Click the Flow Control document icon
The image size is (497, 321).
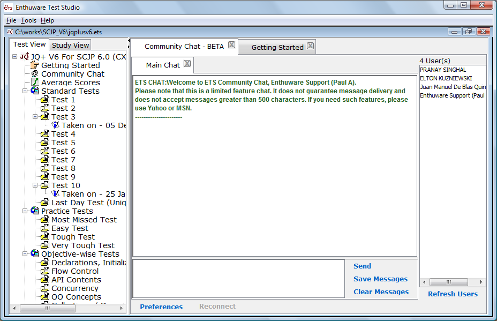pyautogui.click(x=45, y=271)
